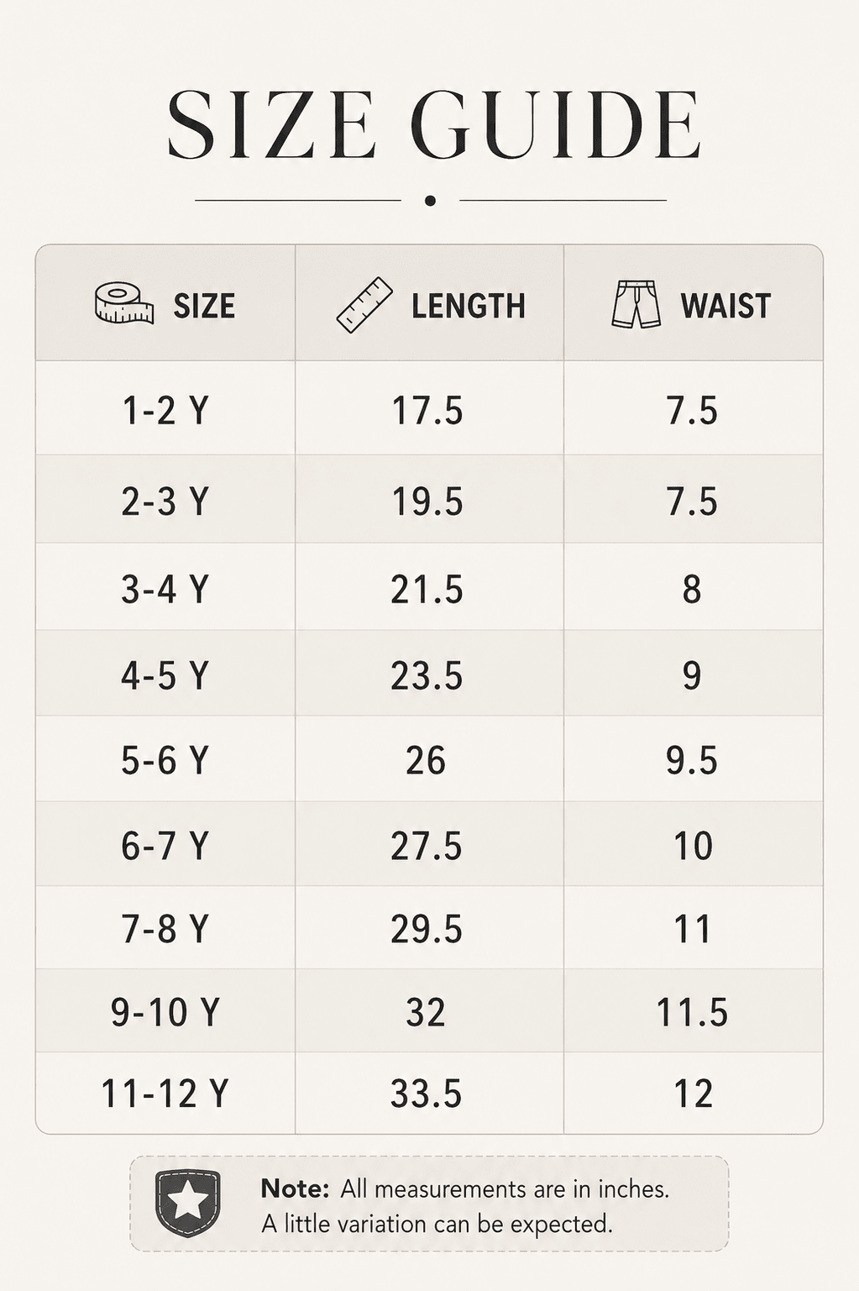The height and width of the screenshot is (1291, 859).
Task: Click the shorts icon beside WAIST
Action: tap(636, 304)
